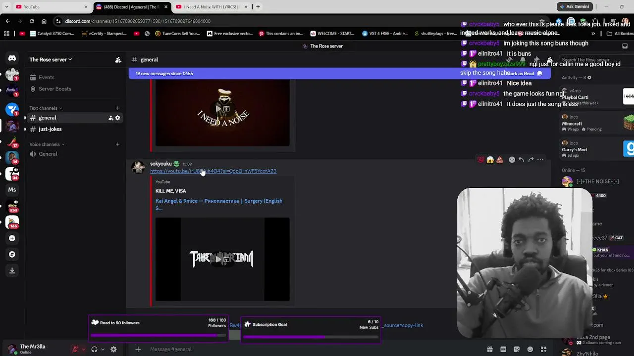Edit general channel settings gear

[x=117, y=118]
